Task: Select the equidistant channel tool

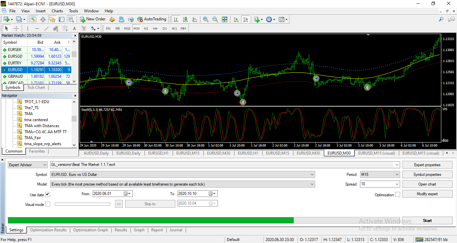Action: [x=56, y=28]
